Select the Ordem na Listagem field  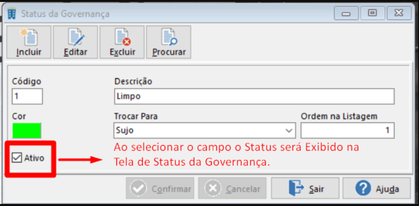pos(348,131)
